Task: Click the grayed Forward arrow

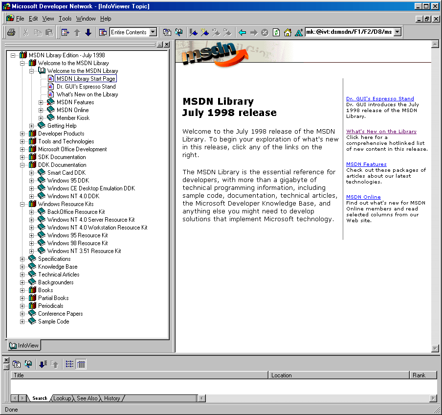Action: 254,32
